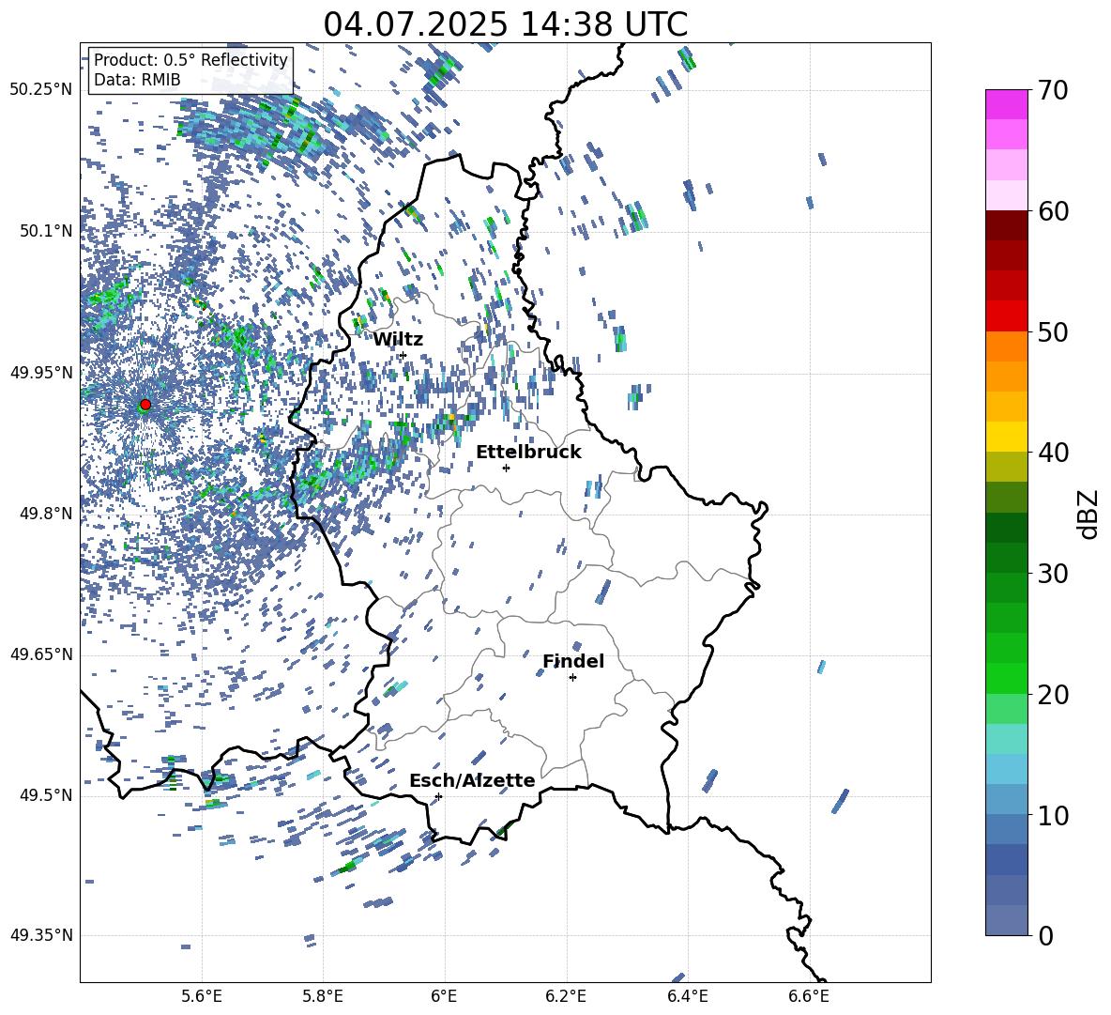The height and width of the screenshot is (1015, 1111).
Task: Click the 40 colorbar tick label
Action: click(1053, 453)
